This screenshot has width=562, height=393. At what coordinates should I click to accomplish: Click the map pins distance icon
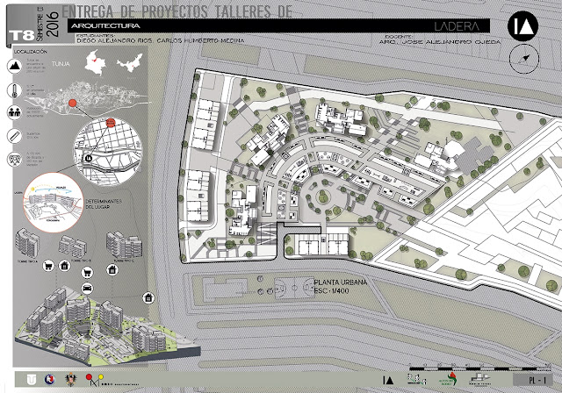point(15,160)
